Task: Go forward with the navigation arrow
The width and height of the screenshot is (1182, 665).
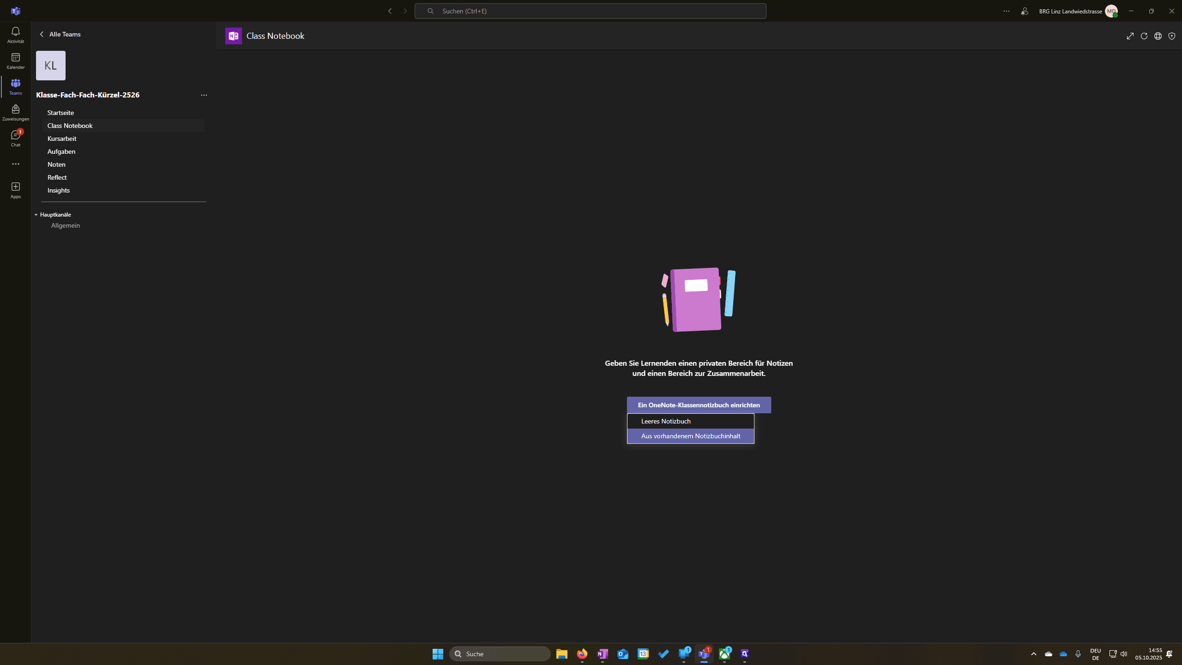Action: tap(405, 11)
